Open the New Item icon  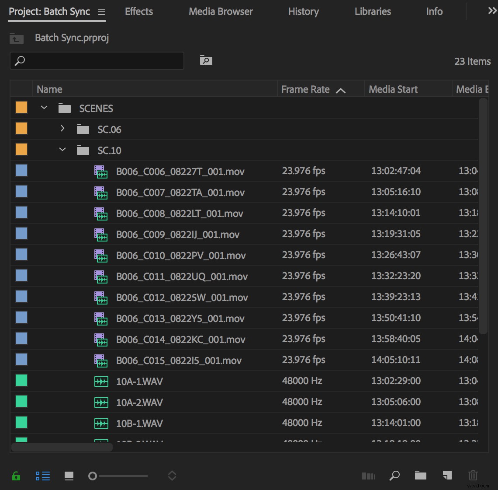point(446,476)
